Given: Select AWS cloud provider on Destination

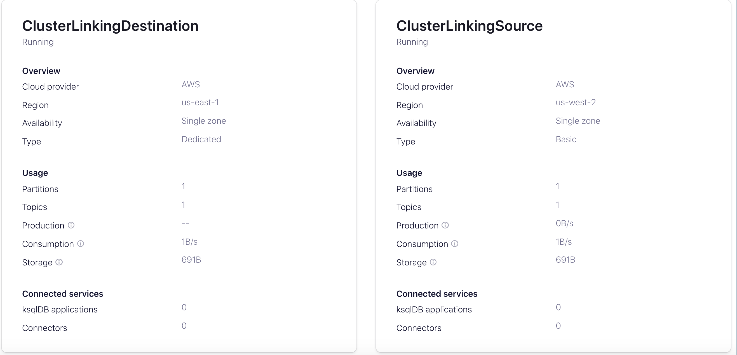Looking at the screenshot, I should click(x=190, y=85).
